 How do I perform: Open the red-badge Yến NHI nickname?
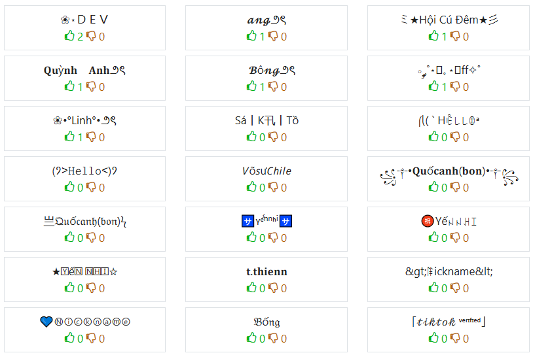click(x=449, y=221)
